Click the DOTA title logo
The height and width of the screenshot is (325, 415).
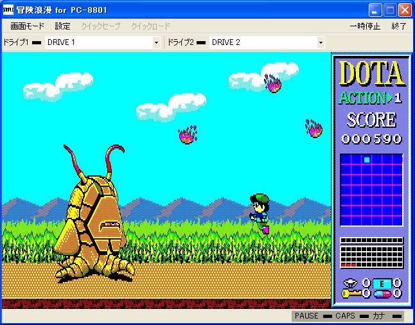coord(371,73)
